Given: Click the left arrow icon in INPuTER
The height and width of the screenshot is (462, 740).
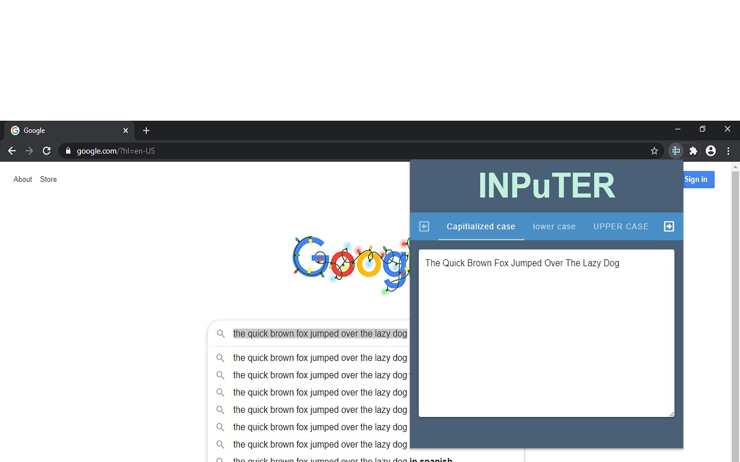Looking at the screenshot, I should coord(424,226).
